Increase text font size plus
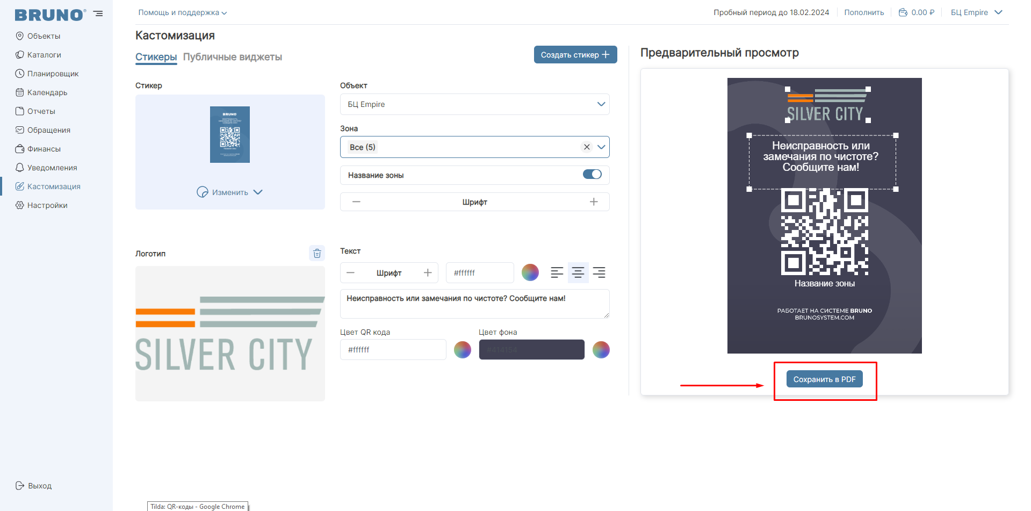The height and width of the screenshot is (511, 1031). pos(428,273)
